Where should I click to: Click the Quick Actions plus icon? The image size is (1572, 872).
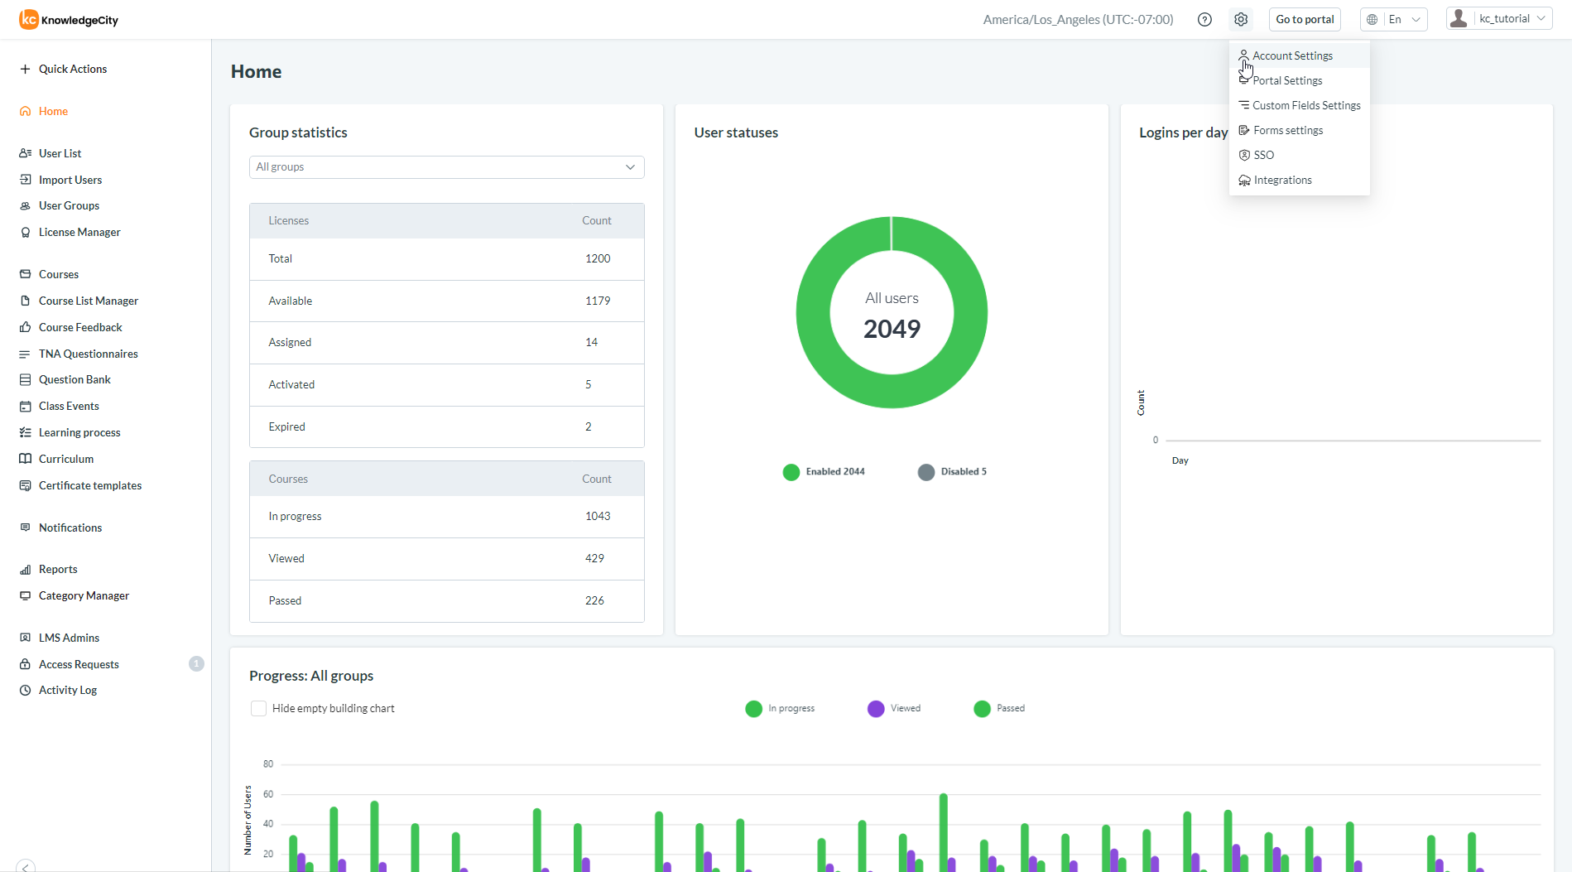pos(25,69)
